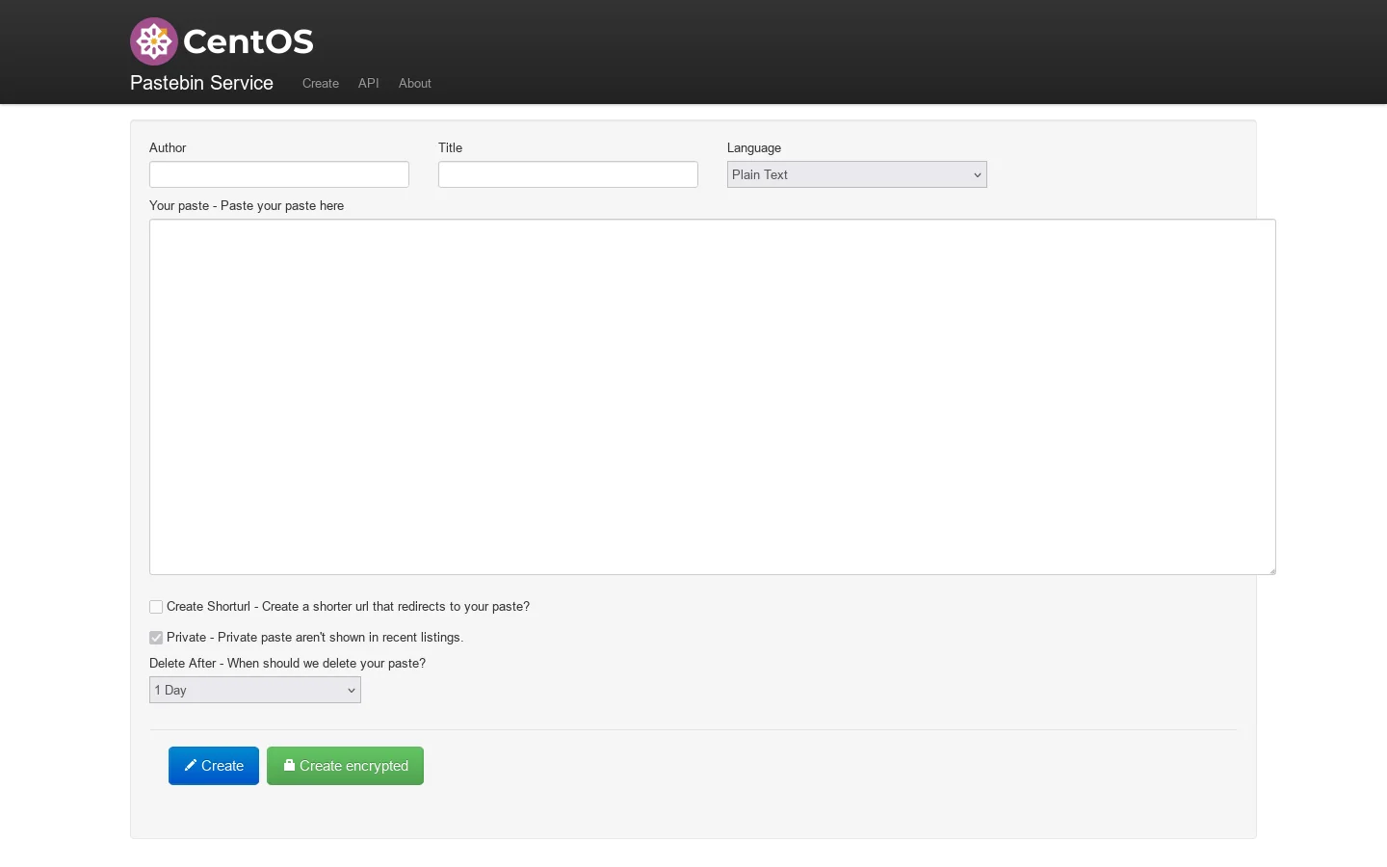Enable the Create Shorturl checkbox
Viewport: 1387px width, 867px height.
tap(156, 607)
